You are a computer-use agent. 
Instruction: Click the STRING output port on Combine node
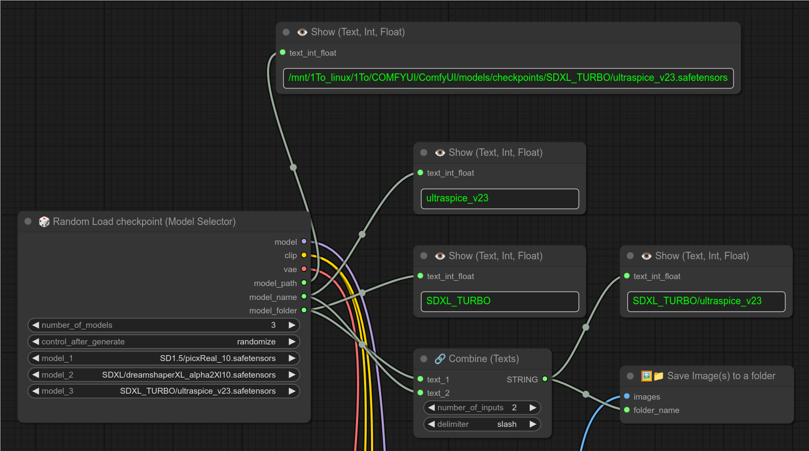tap(545, 379)
